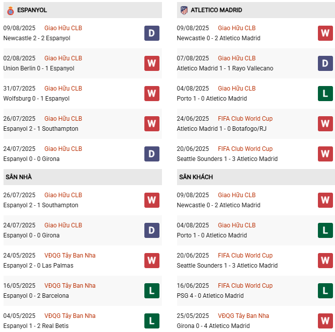Click the loss badge for Espanyol 0-2 Barcelona
The height and width of the screenshot is (332, 335).
[151, 291]
